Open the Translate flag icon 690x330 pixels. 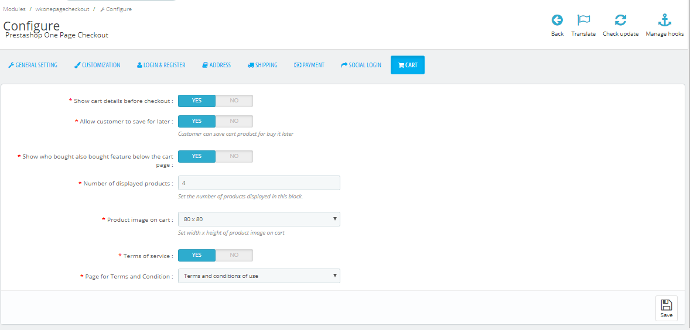[x=583, y=20]
